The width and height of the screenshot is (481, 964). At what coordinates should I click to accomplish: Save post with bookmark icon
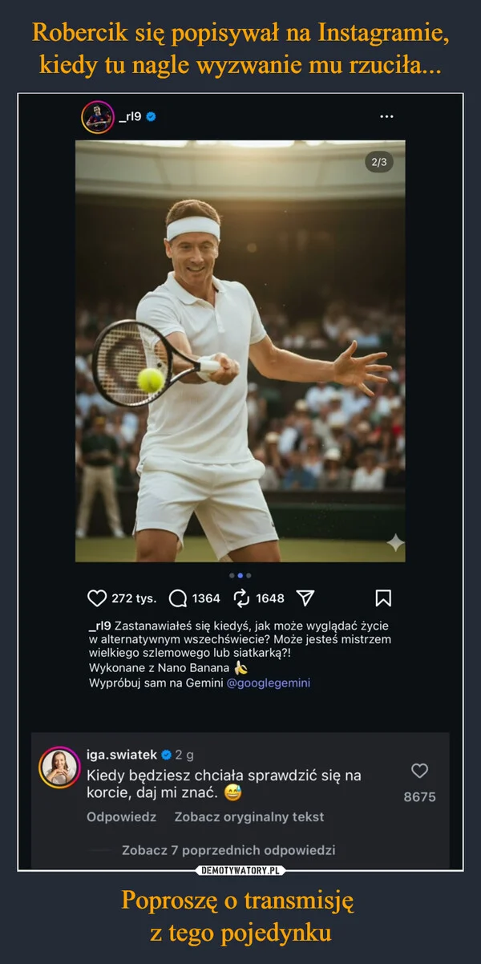click(x=383, y=598)
